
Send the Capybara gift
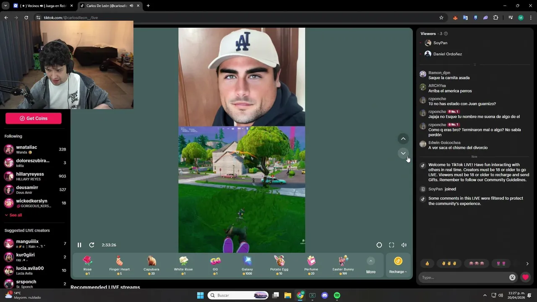(x=151, y=266)
